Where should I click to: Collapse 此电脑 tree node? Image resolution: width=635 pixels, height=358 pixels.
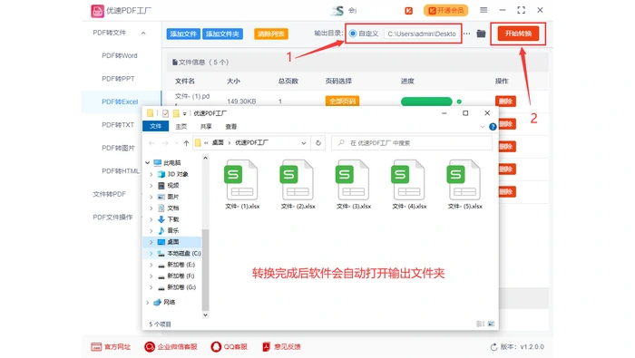pos(147,162)
